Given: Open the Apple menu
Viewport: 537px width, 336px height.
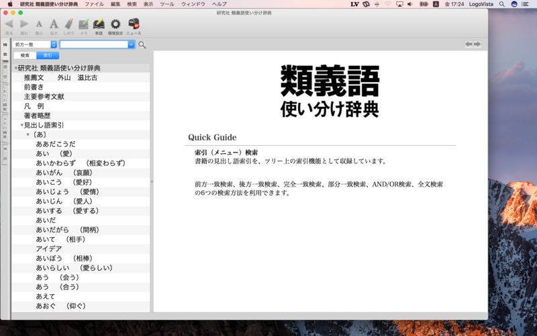Looking at the screenshot, I should (x=10, y=4).
